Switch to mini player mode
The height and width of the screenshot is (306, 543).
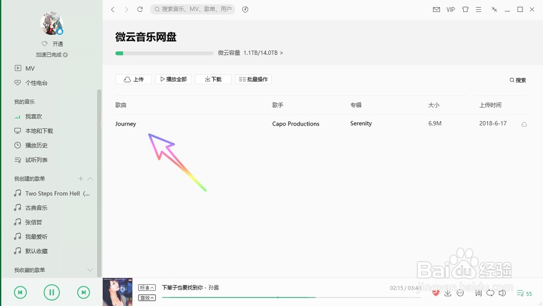495,9
